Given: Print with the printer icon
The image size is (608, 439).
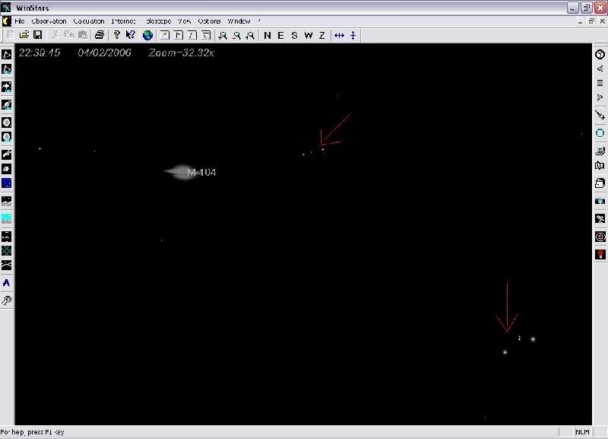Looking at the screenshot, I should [100, 35].
